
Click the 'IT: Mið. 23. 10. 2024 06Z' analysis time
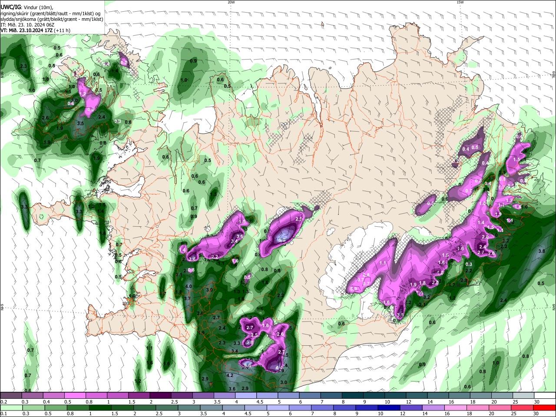coord(27,25)
